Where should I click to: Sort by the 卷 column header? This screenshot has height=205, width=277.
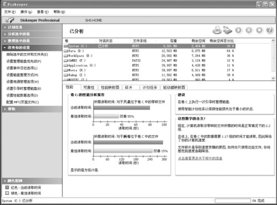[x=80, y=41]
